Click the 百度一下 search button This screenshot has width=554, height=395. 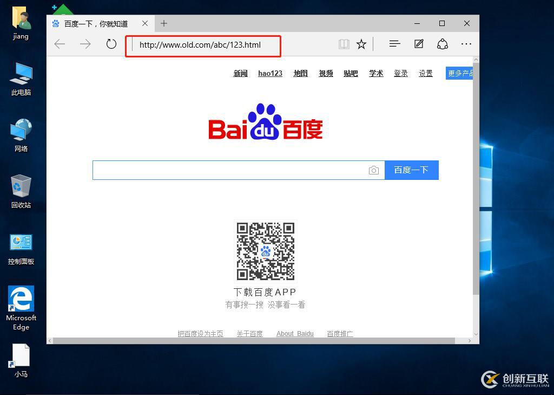[412, 170]
